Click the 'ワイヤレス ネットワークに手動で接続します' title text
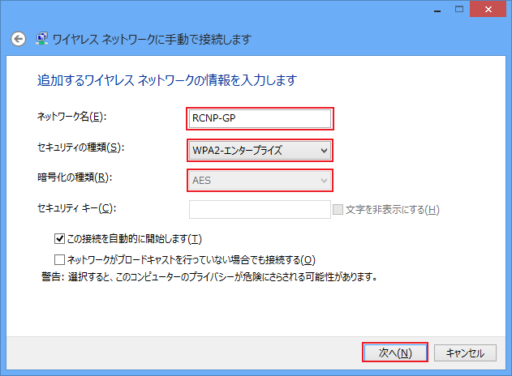 [x=152, y=39]
